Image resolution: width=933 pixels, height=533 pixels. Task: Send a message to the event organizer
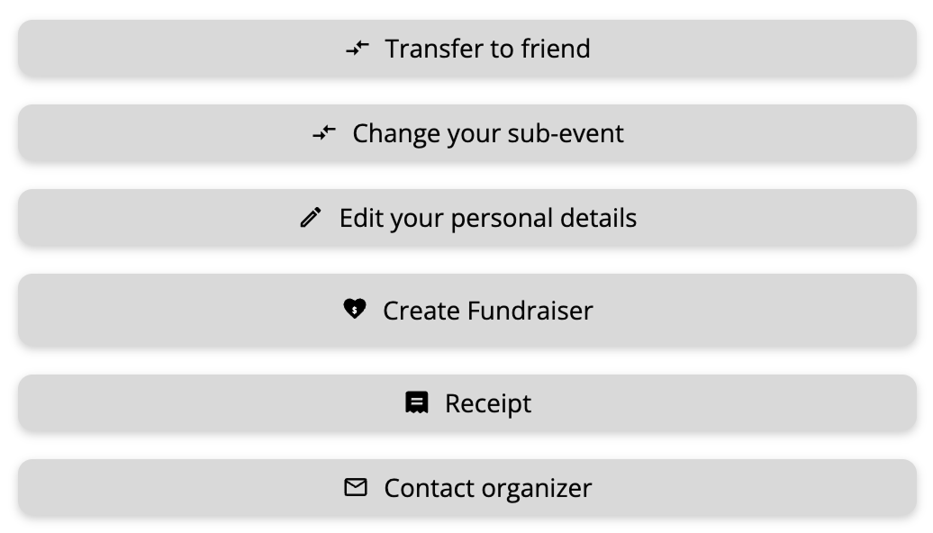pyautogui.click(x=466, y=488)
